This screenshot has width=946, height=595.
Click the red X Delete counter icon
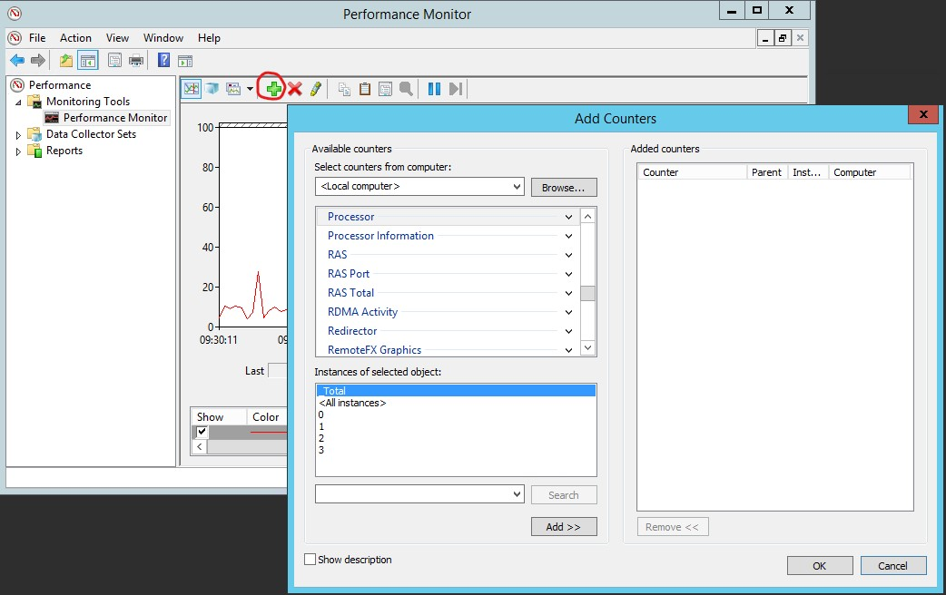pyautogui.click(x=294, y=88)
